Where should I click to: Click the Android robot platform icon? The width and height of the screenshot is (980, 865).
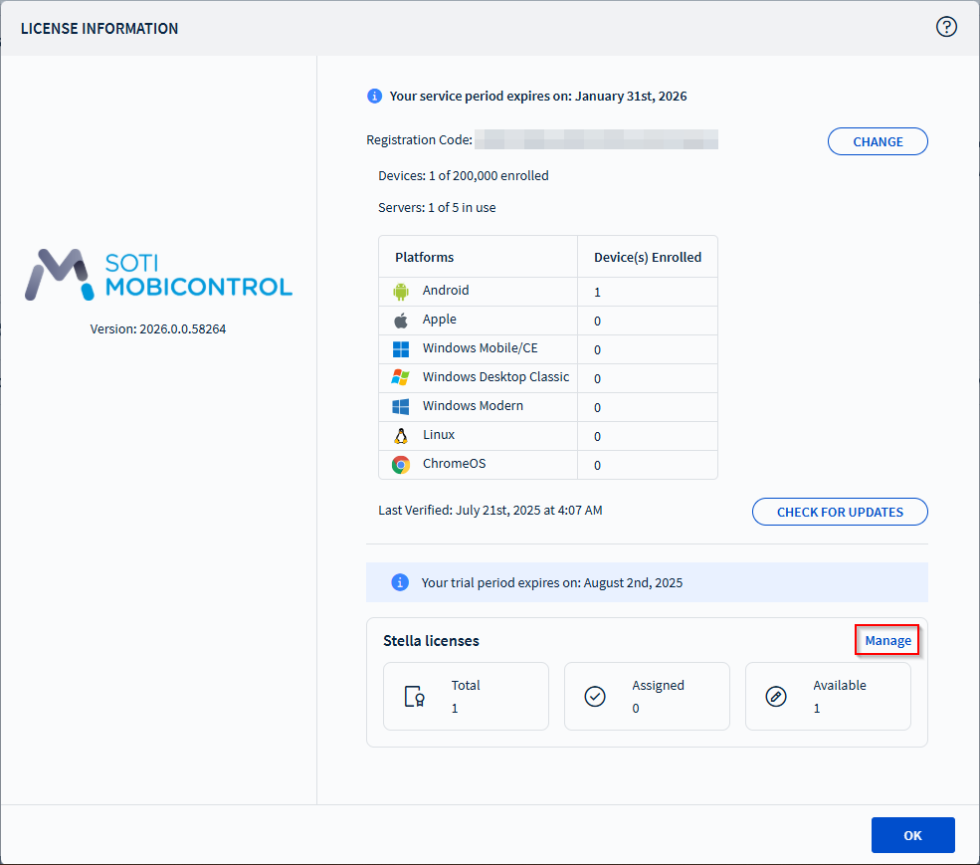401,292
